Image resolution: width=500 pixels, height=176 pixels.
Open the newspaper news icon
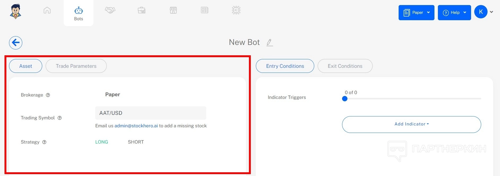coord(205,10)
